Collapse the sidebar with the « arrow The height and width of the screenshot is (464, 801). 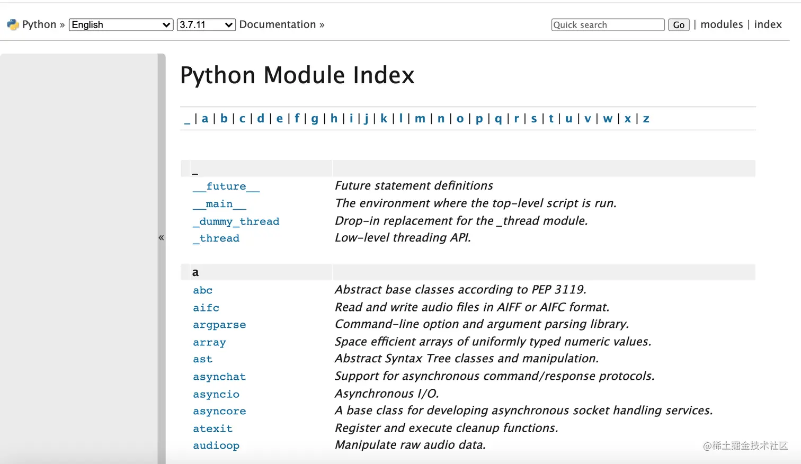click(161, 238)
